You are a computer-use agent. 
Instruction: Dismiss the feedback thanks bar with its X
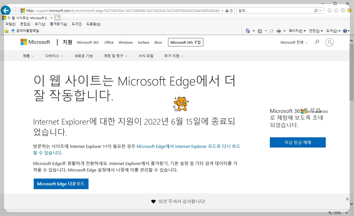[347, 199]
